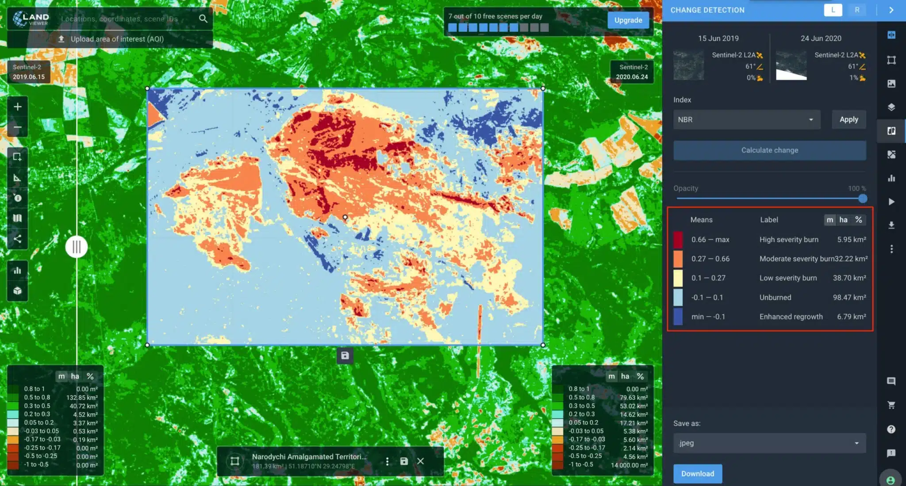Select the L tab in Change Detection header
Viewport: 906px width, 486px height.
[x=833, y=10]
